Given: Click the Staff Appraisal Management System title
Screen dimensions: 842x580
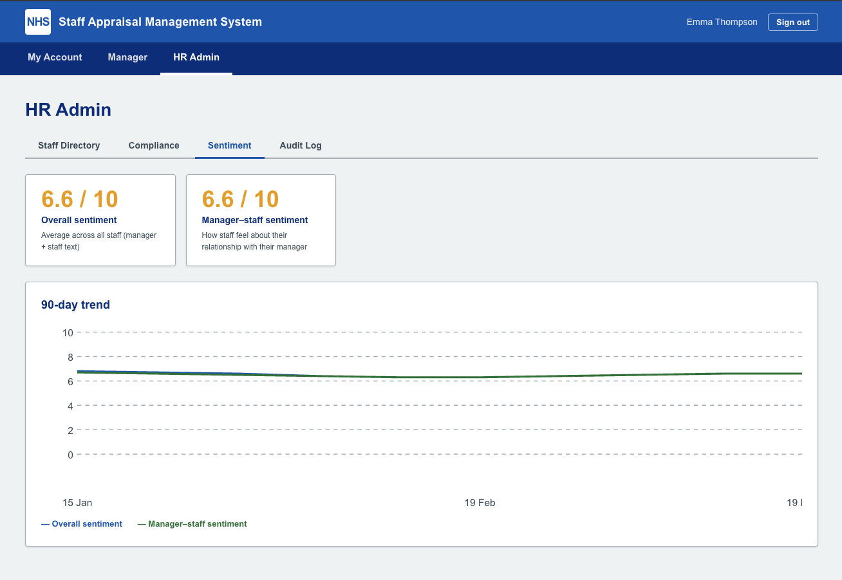Looking at the screenshot, I should 160,21.
